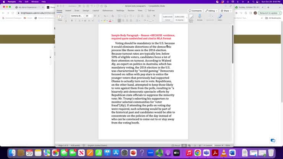Expand the styles gallery arrow
Image resolution: width=283 pixels, height=159 pixels.
click(x=187, y=18)
